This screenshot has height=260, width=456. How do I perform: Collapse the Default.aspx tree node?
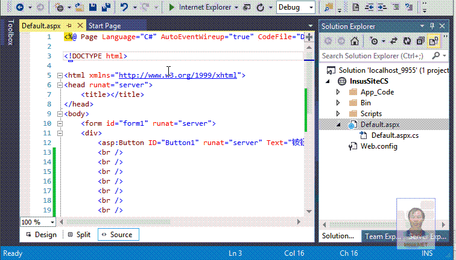[x=338, y=125]
